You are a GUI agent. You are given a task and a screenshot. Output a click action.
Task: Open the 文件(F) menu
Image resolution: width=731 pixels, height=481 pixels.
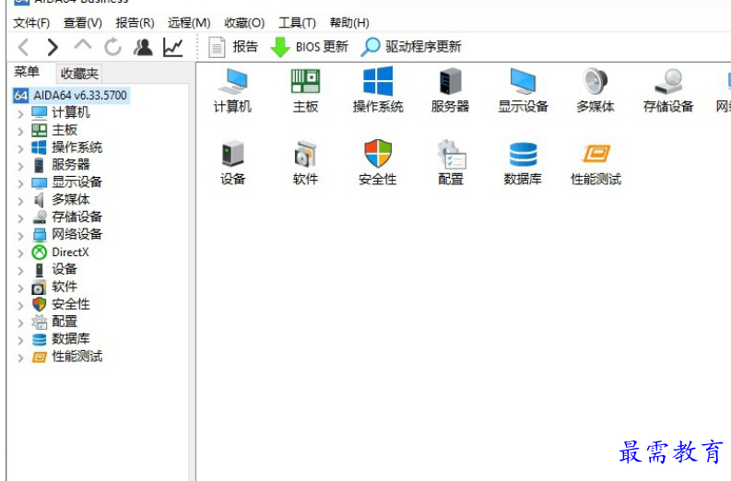click(31, 23)
